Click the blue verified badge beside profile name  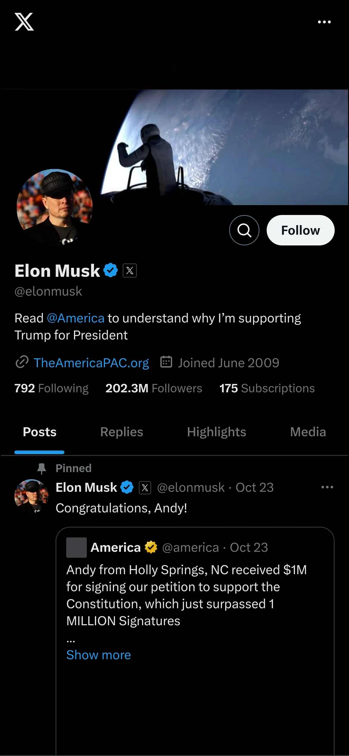(x=111, y=270)
